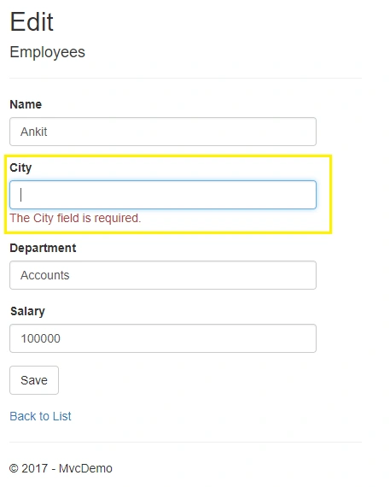Place cursor on the 100000 value
This screenshot has height=487, width=390.
pyautogui.click(x=40, y=338)
